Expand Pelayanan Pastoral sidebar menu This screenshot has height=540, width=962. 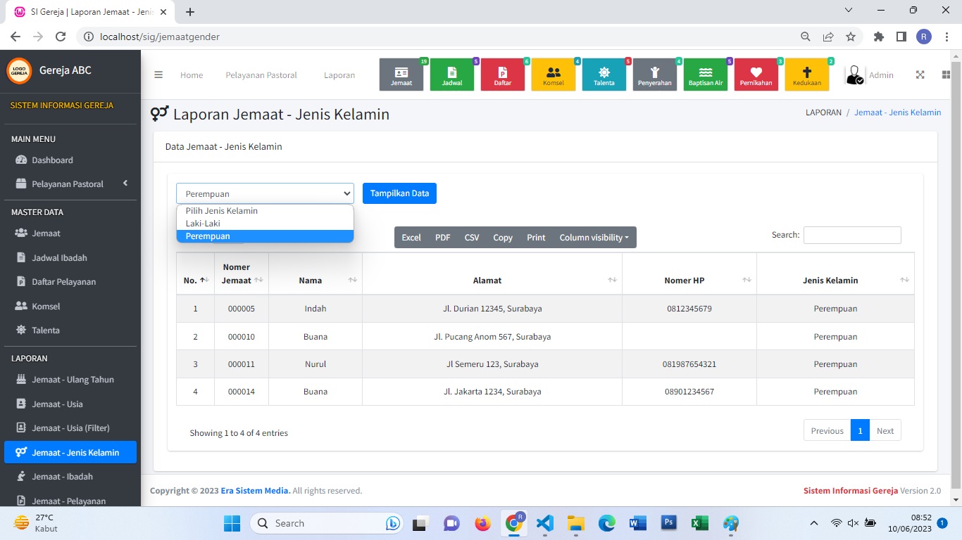click(x=68, y=184)
